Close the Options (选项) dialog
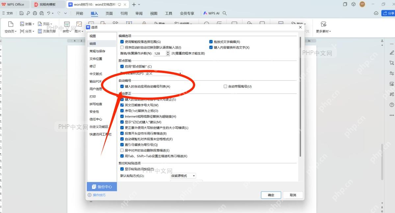This screenshot has height=213, width=395. pos(300,27)
